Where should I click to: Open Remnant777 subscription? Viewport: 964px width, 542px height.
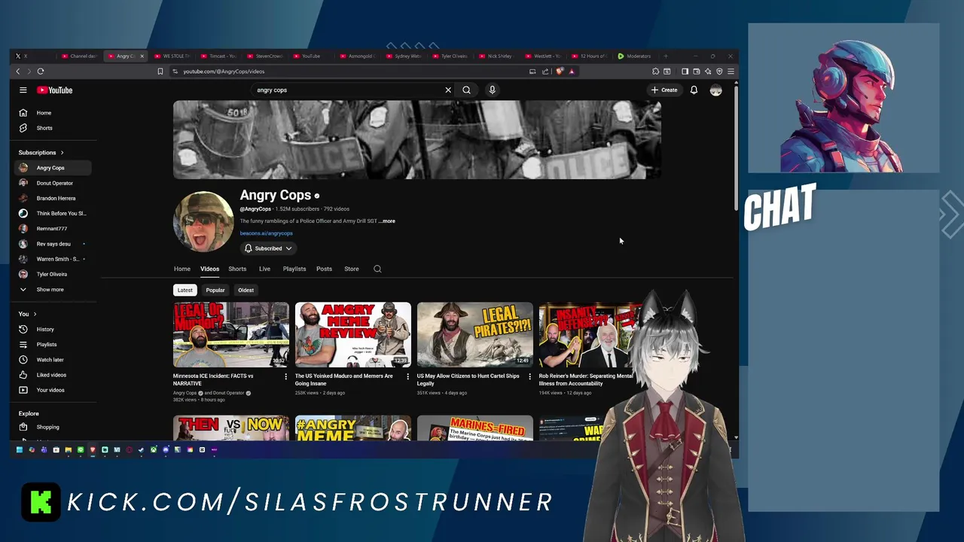pos(53,228)
